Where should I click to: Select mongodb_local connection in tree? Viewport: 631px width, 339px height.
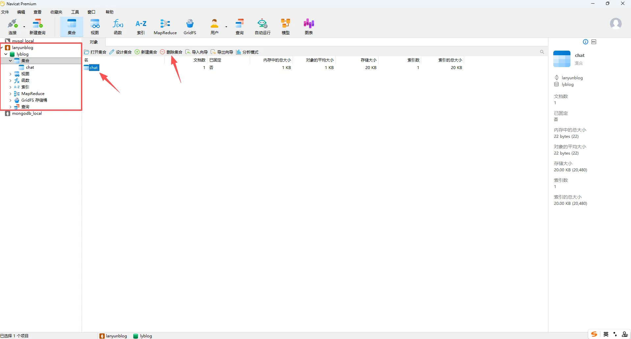click(27, 113)
